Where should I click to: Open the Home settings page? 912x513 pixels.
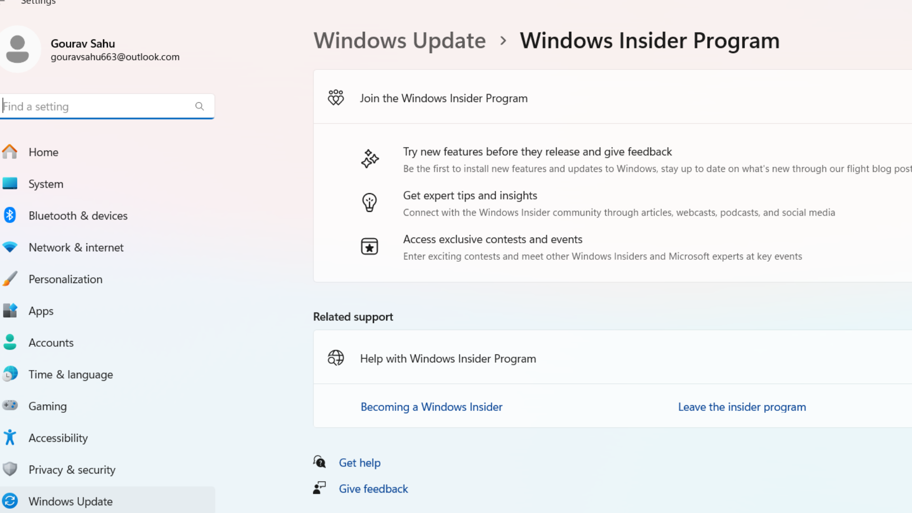click(43, 152)
